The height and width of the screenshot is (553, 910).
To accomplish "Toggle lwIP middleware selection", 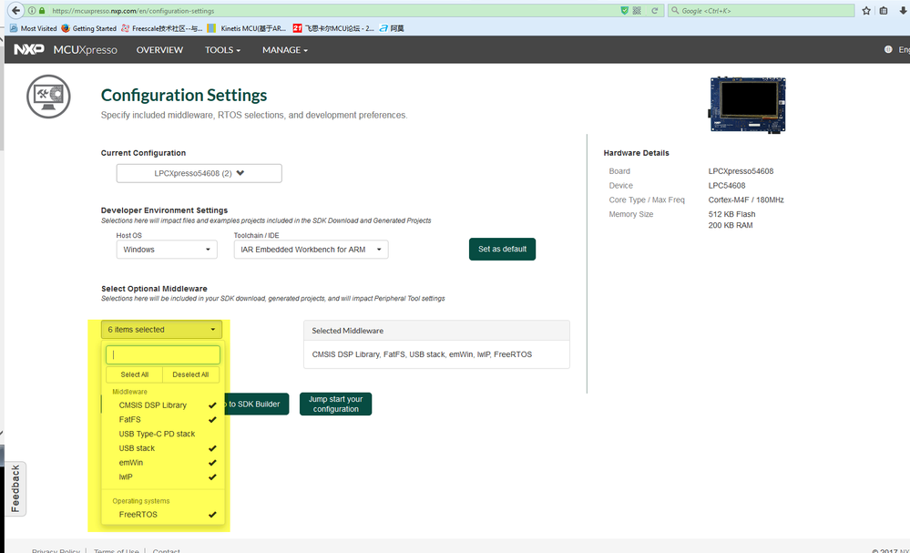I will pos(162,477).
